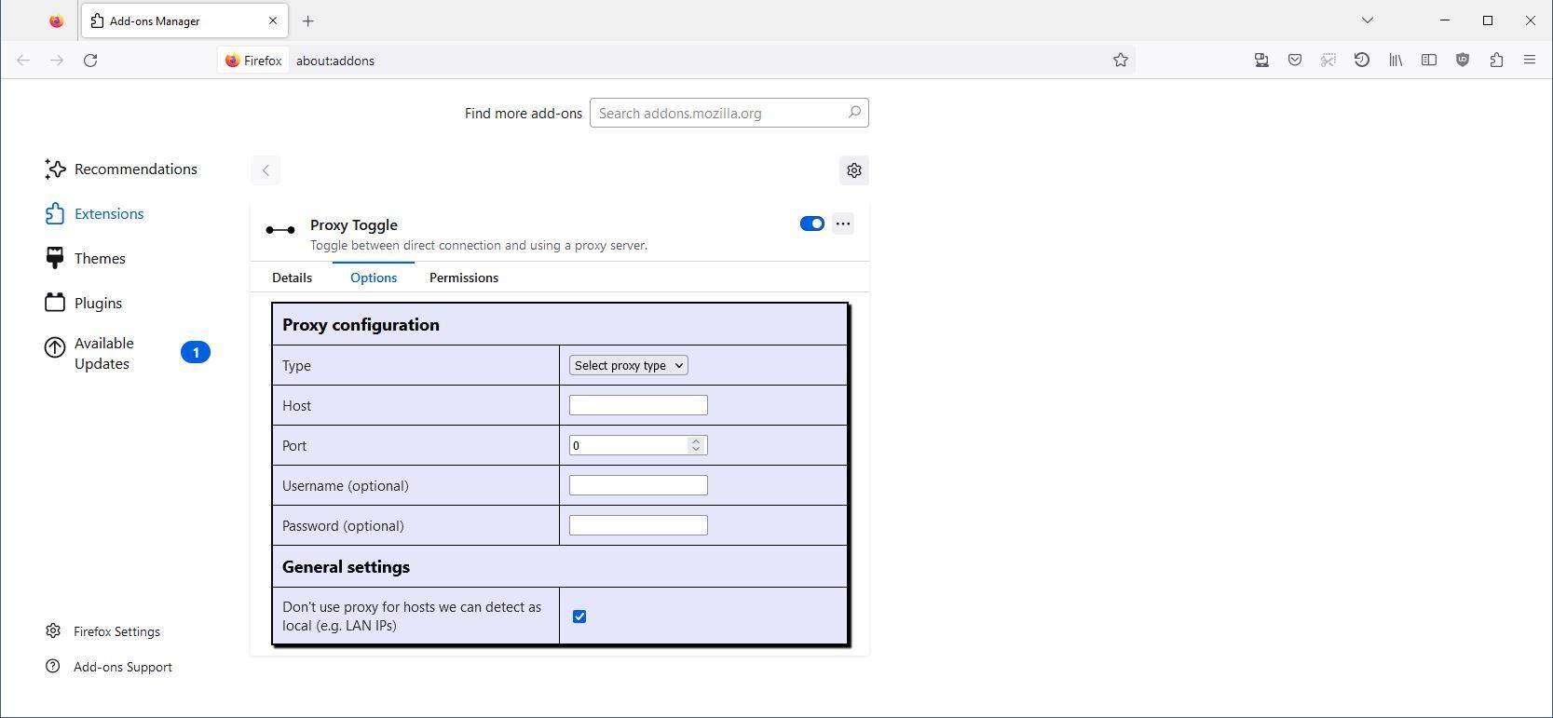The height and width of the screenshot is (718, 1553).
Task: Click the Username input field
Action: [x=638, y=485]
